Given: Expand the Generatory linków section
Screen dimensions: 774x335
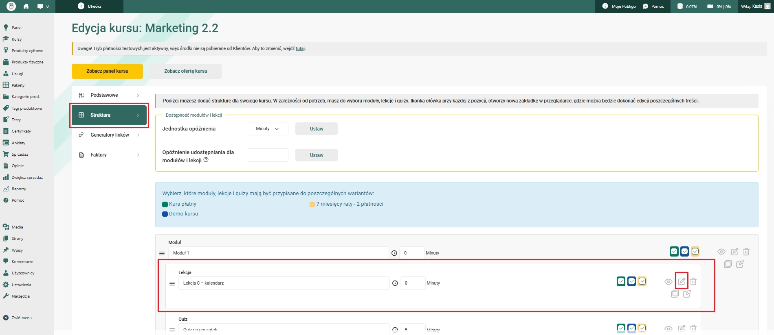Looking at the screenshot, I should pos(109,135).
